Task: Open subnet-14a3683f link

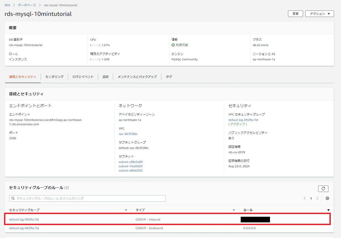Action: (x=131, y=166)
